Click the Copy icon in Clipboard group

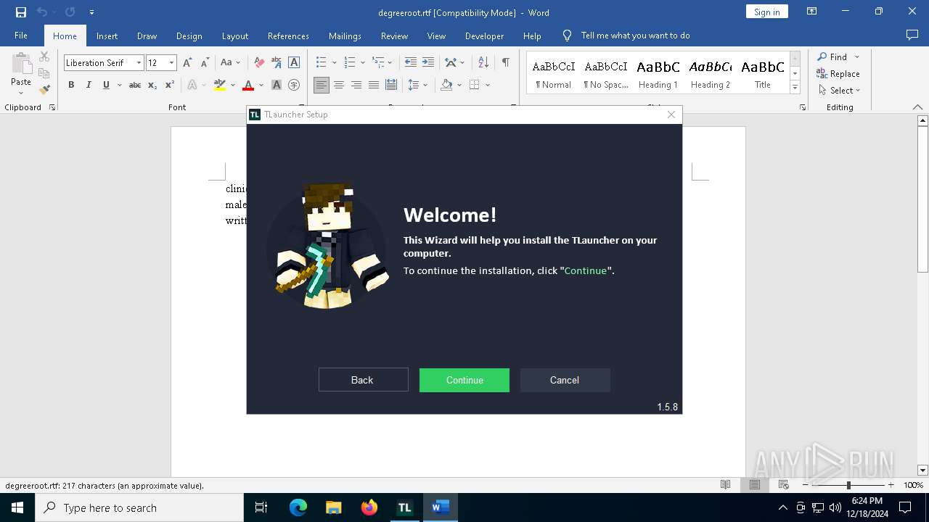[x=44, y=73]
